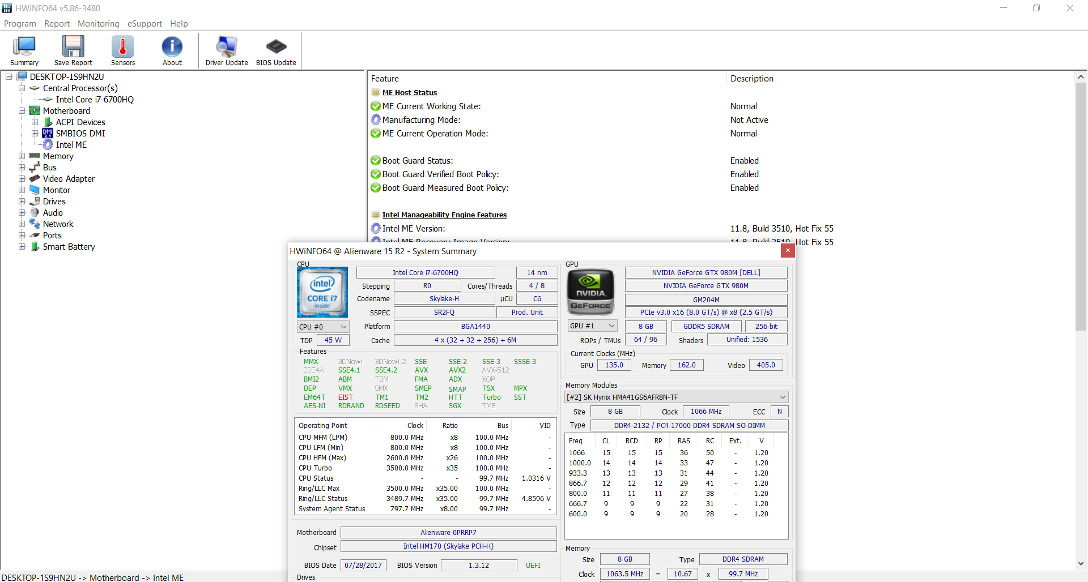This screenshot has width=1088, height=582.
Task: Close the System Summary window
Action: click(788, 250)
